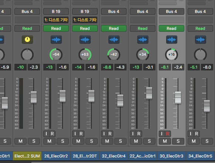The image size is (215, 163).
Task: Record-enable the 26_ElecGtr2 channel
Action: click(x=53, y=134)
